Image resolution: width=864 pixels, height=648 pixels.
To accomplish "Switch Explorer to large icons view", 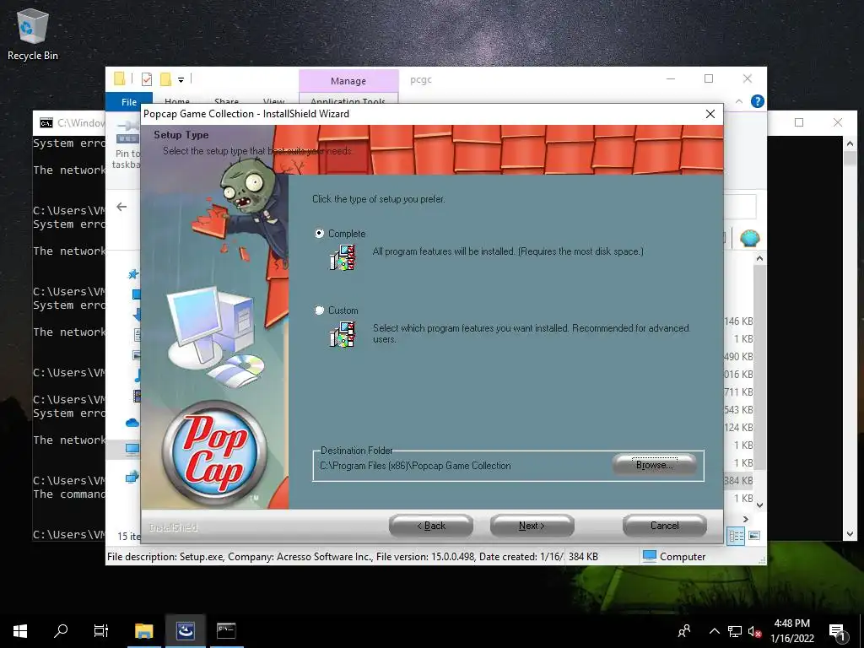I will [x=754, y=536].
